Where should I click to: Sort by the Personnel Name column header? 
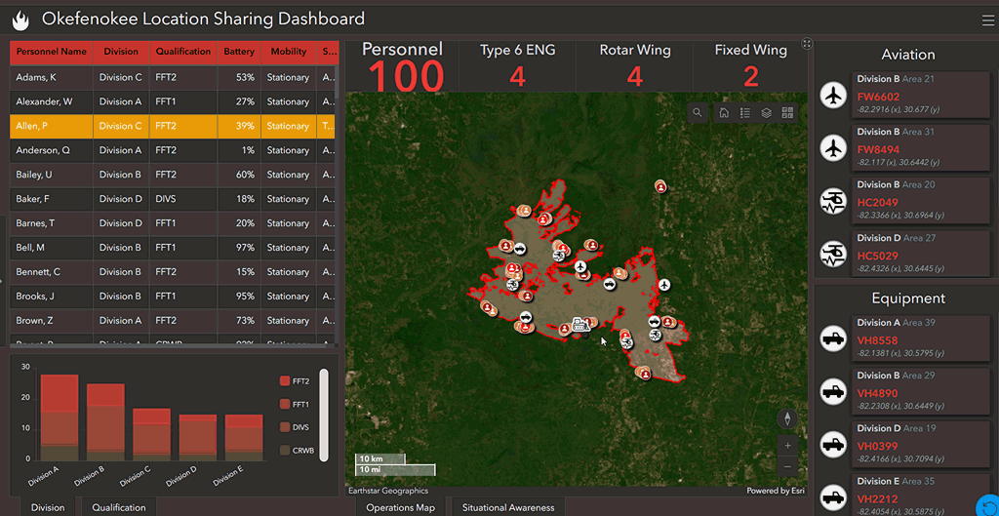click(52, 52)
